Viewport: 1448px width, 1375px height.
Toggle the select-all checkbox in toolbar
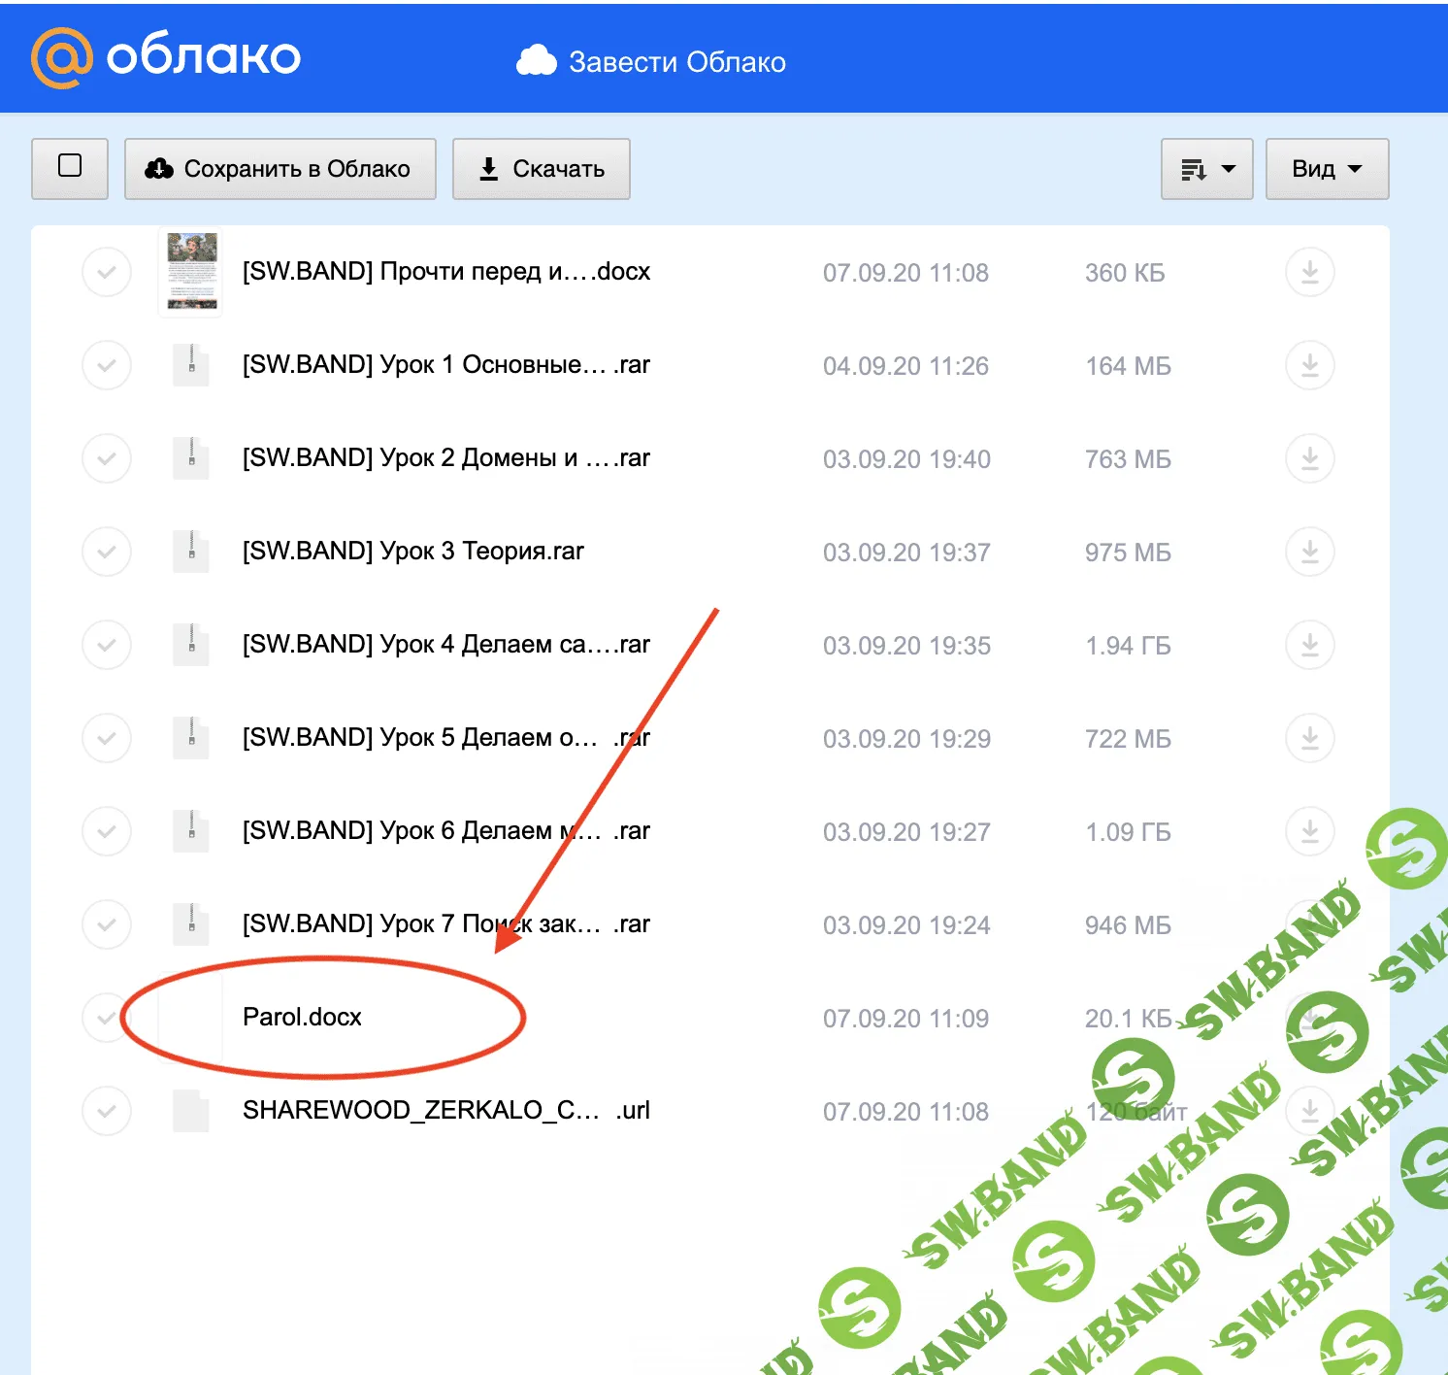tap(70, 166)
